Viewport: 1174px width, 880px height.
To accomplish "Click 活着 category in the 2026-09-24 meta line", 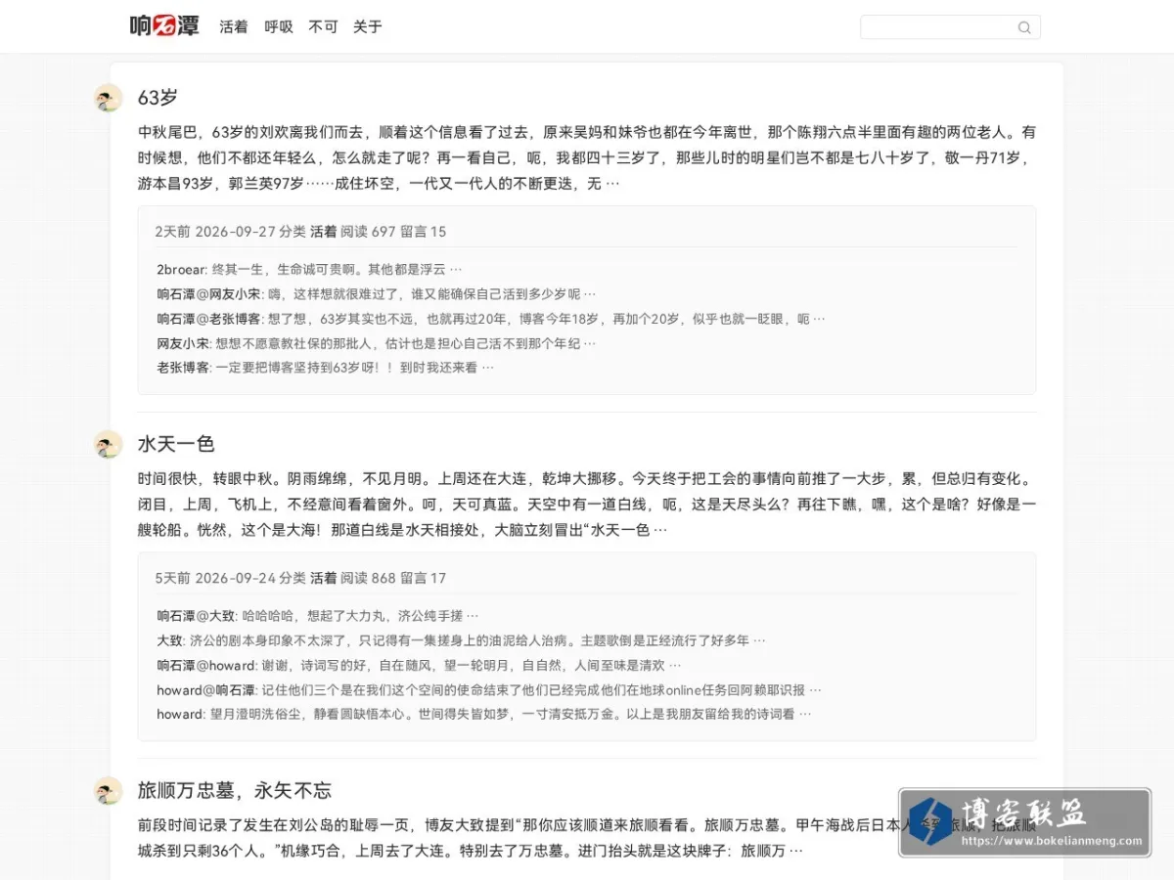I will 324,578.
